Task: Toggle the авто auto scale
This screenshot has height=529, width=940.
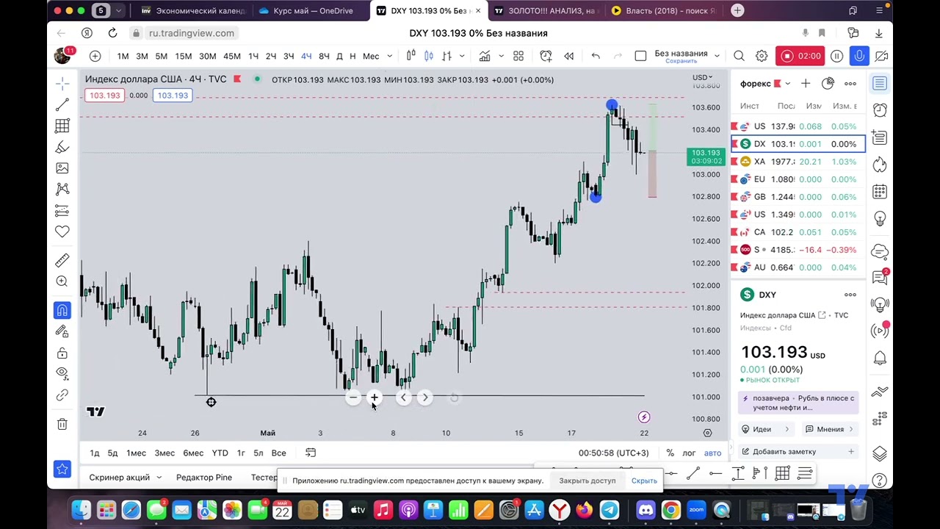Action: point(712,453)
